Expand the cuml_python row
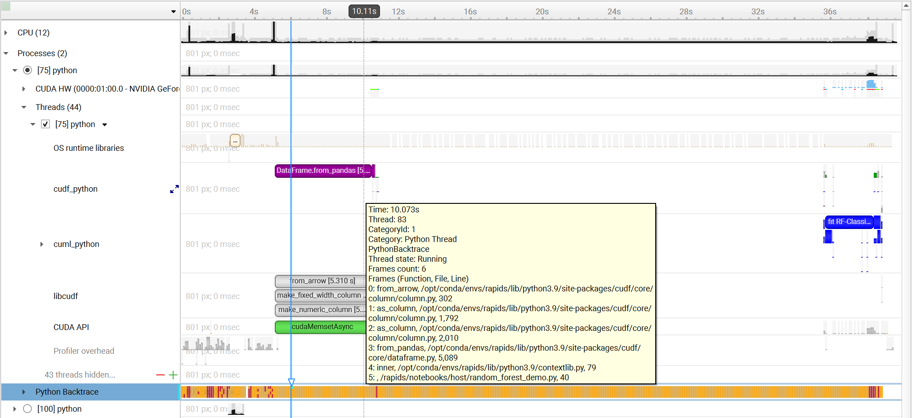The image size is (912, 418). tap(42, 244)
